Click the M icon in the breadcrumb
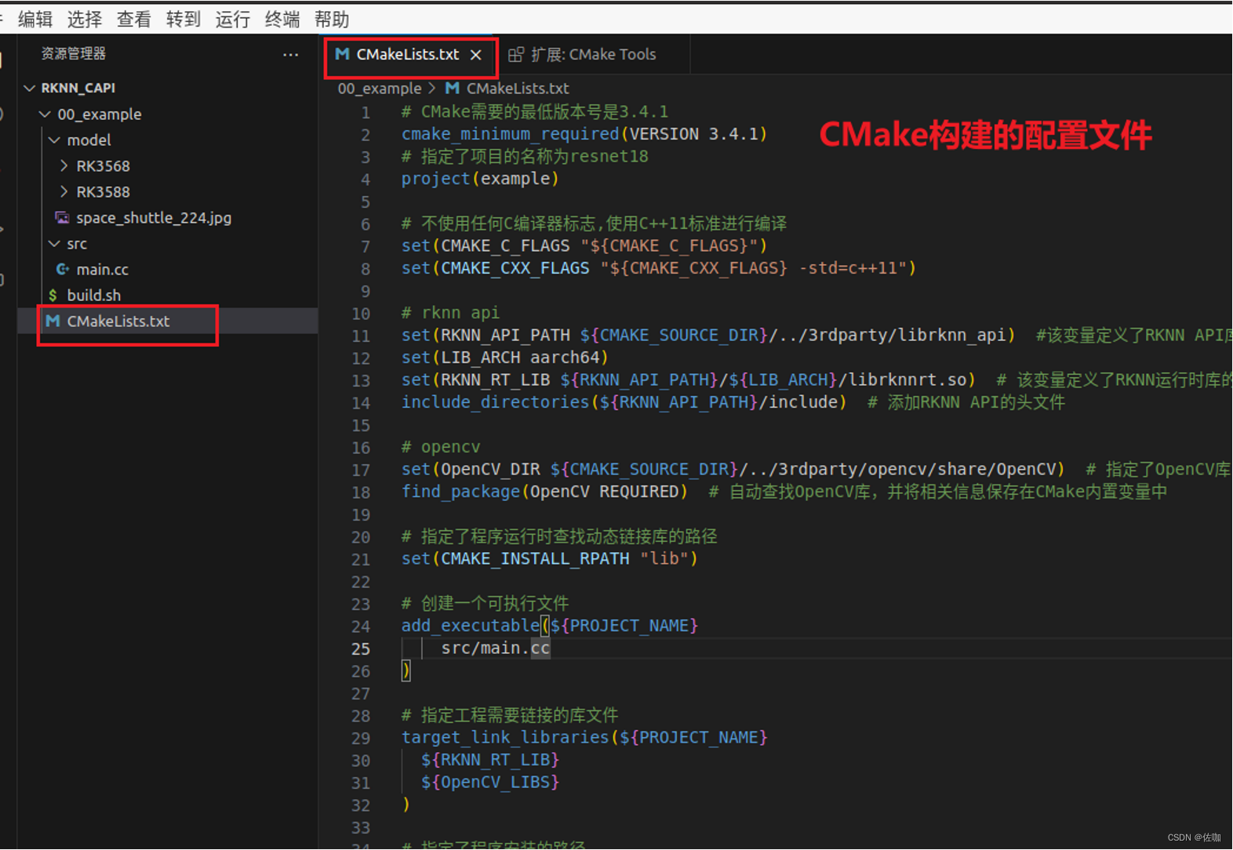The width and height of the screenshot is (1233, 850). point(453,89)
